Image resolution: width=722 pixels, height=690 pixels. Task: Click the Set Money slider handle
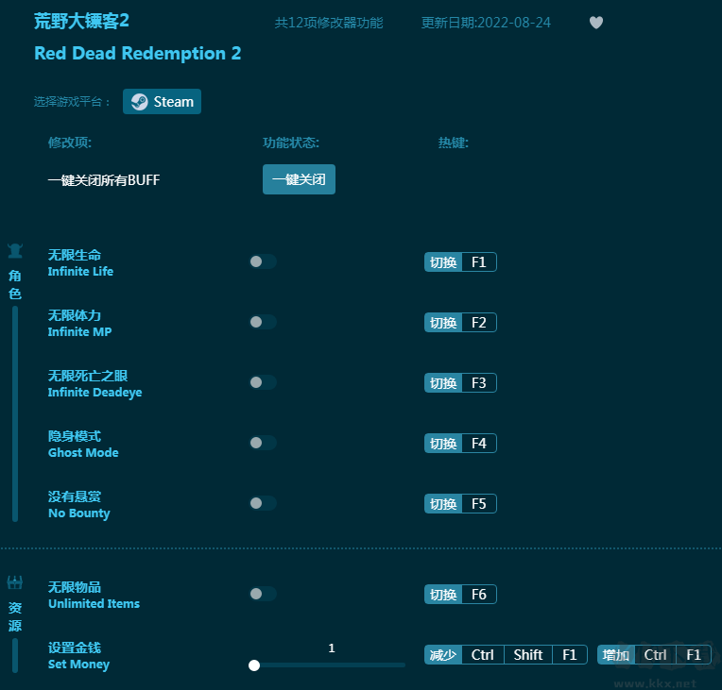[254, 665]
